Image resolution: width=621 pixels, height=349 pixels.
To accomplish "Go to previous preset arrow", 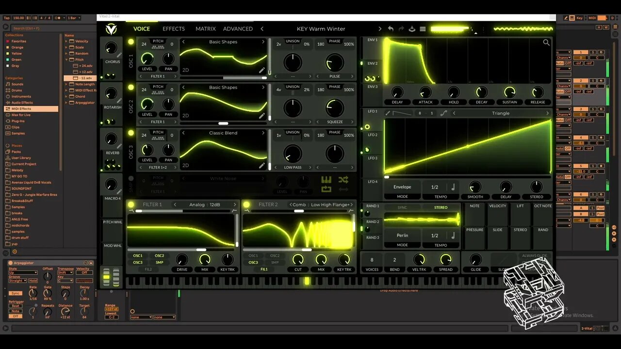I will (262, 29).
